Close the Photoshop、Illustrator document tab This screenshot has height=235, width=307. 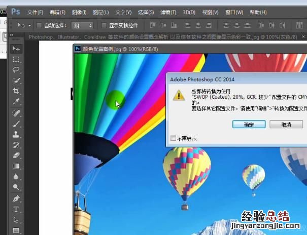pyautogui.click(x=303, y=36)
